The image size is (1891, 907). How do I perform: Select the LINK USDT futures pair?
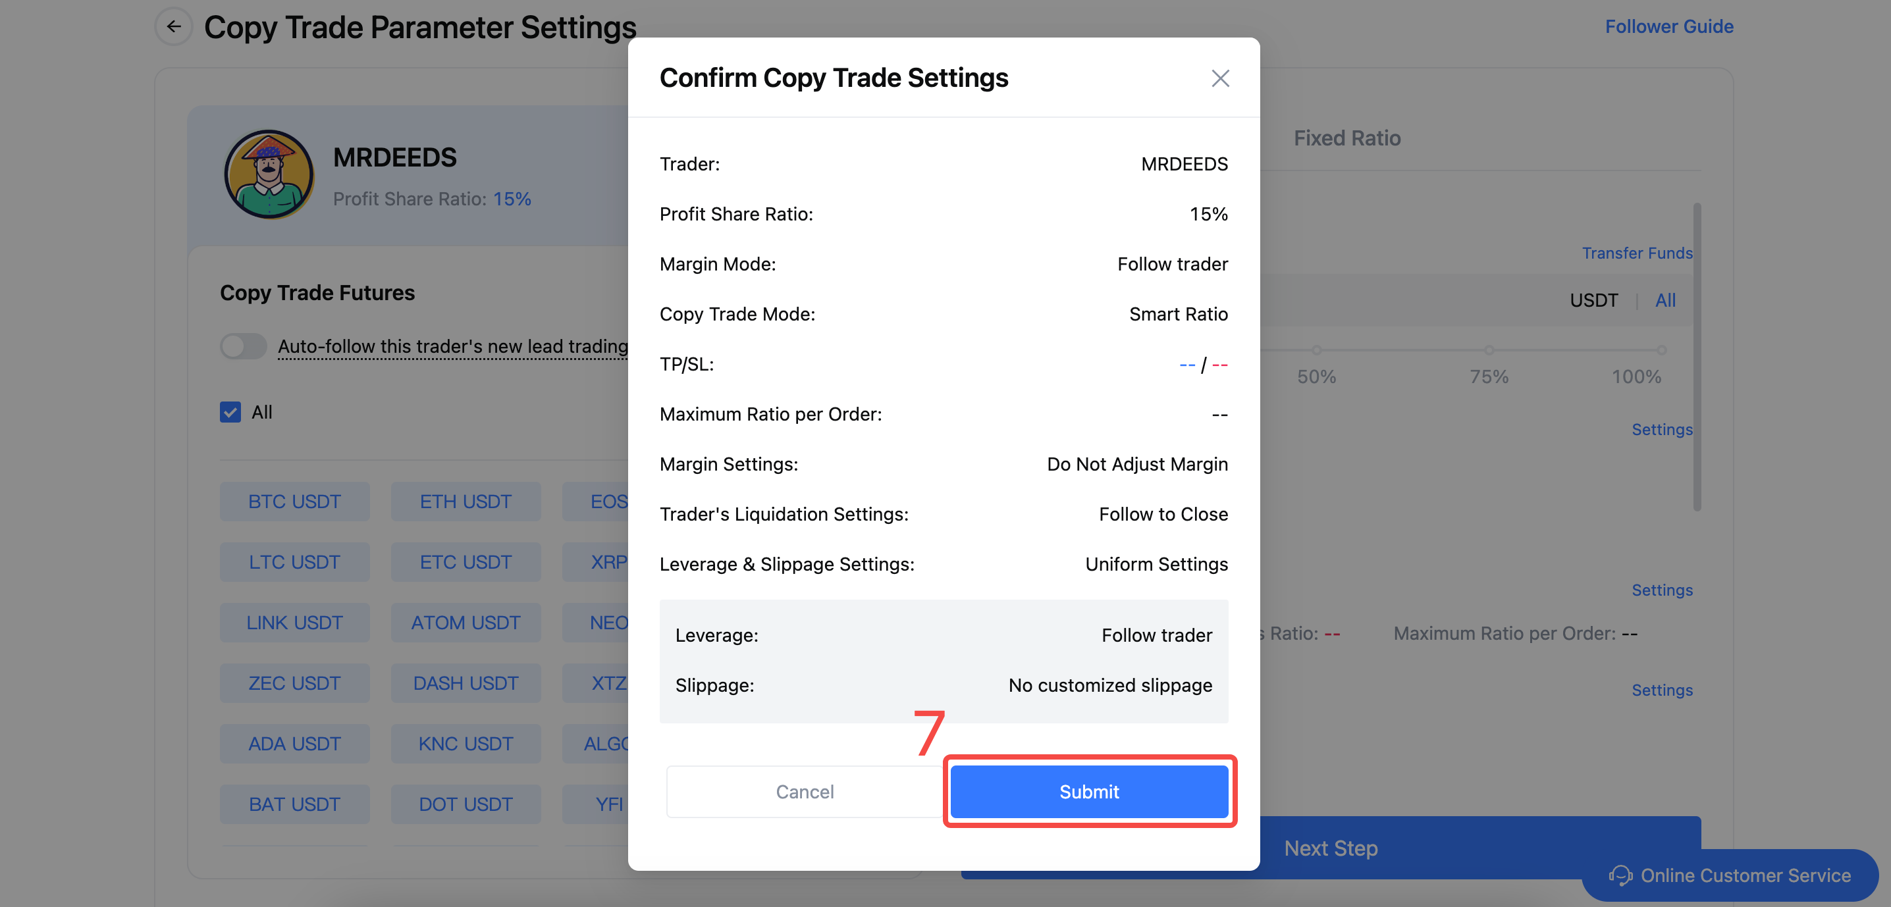click(294, 623)
